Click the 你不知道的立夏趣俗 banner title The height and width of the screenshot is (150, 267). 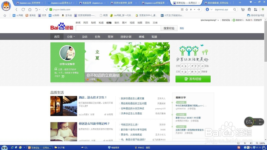pos(103,75)
